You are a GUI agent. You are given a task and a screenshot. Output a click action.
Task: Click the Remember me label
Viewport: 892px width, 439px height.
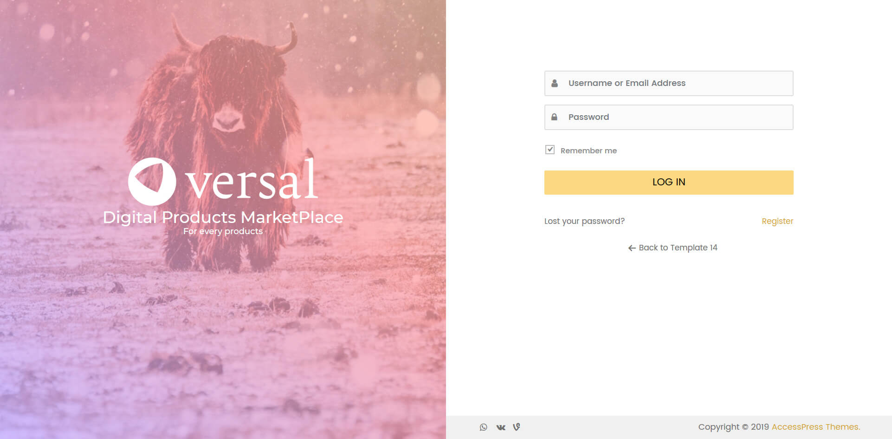tap(588, 151)
